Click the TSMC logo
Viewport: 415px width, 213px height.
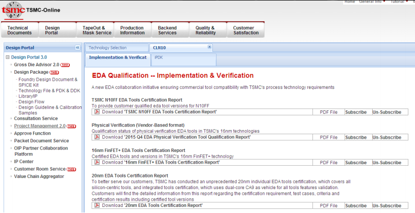coord(13,10)
